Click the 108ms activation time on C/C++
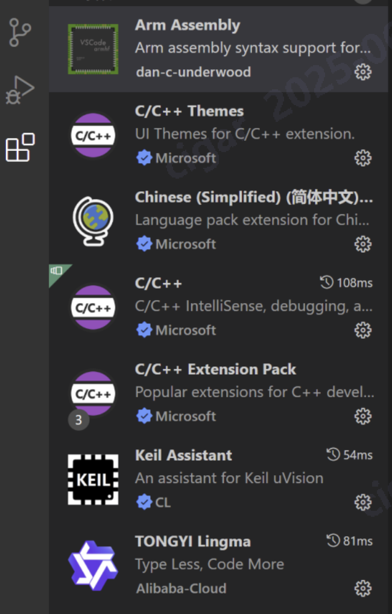Screen dimensions: 392x614 pos(346,283)
